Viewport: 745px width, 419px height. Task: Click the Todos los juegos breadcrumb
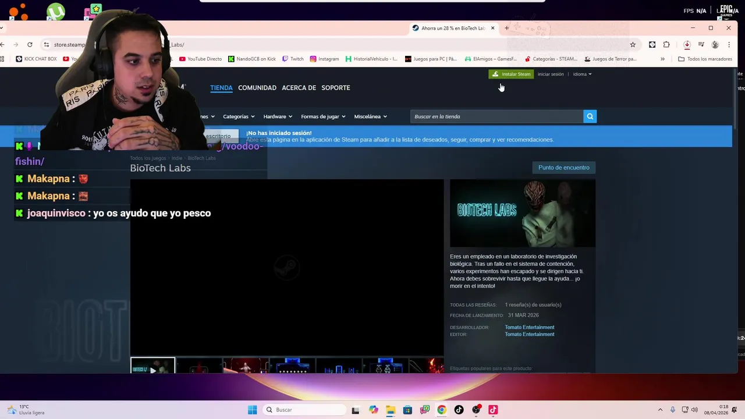pyautogui.click(x=148, y=158)
